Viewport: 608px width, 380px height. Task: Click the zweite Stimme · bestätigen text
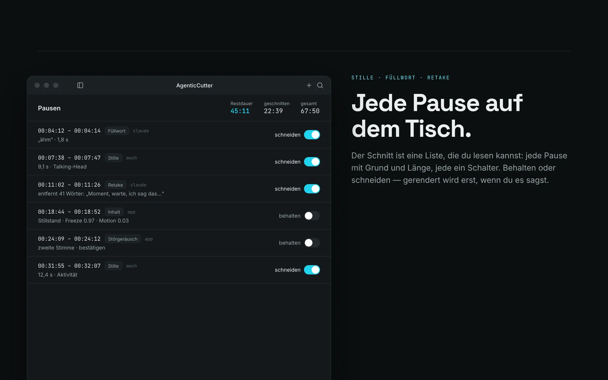click(72, 248)
